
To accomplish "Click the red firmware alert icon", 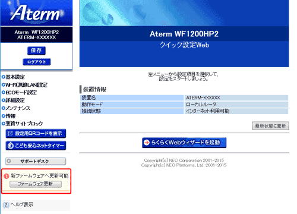I will tap(7, 176).
